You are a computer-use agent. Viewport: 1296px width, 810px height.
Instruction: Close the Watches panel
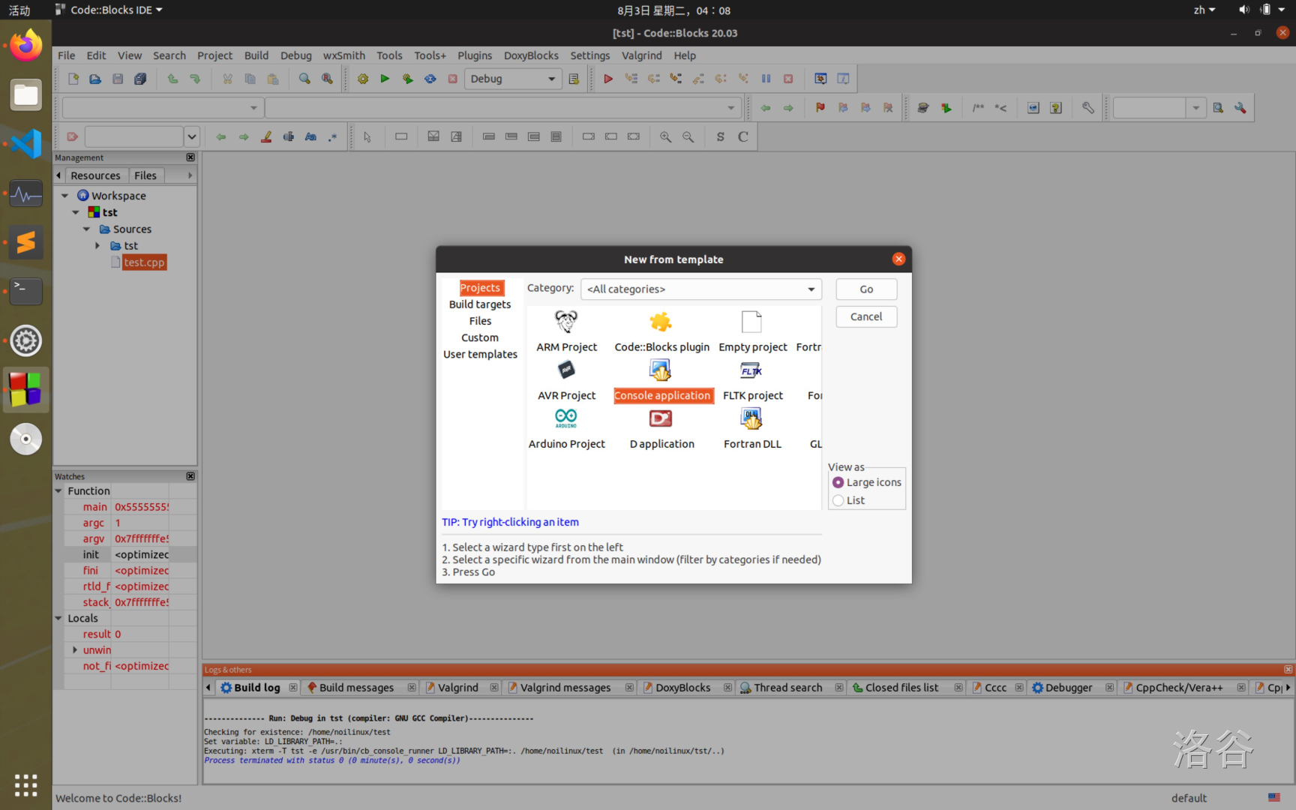(190, 476)
